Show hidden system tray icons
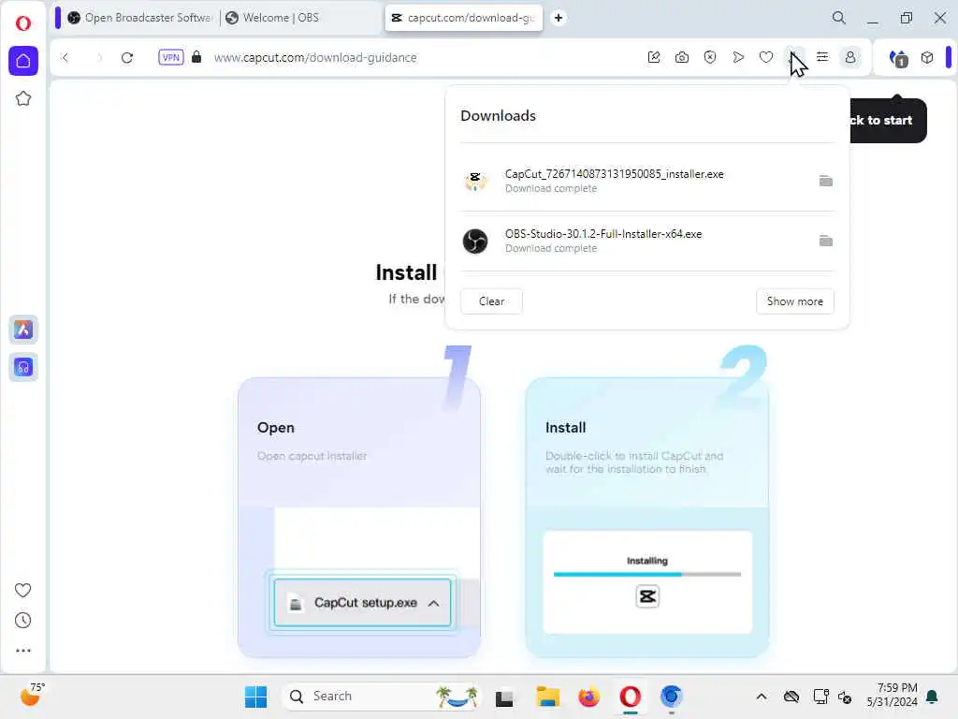958x719 pixels. pos(762,697)
